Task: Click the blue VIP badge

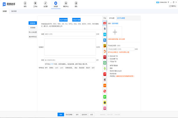Action: pos(158,2)
